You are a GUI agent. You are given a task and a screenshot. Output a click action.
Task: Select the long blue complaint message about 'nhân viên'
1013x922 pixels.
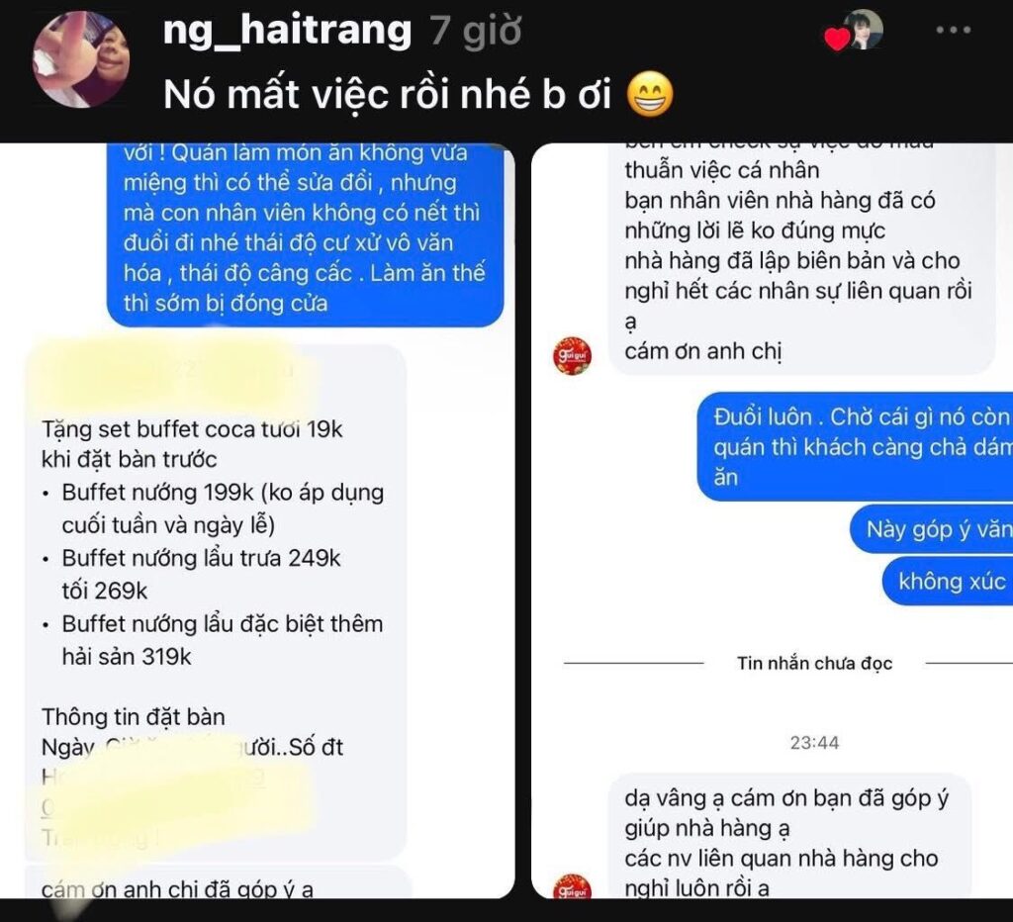[305, 235]
